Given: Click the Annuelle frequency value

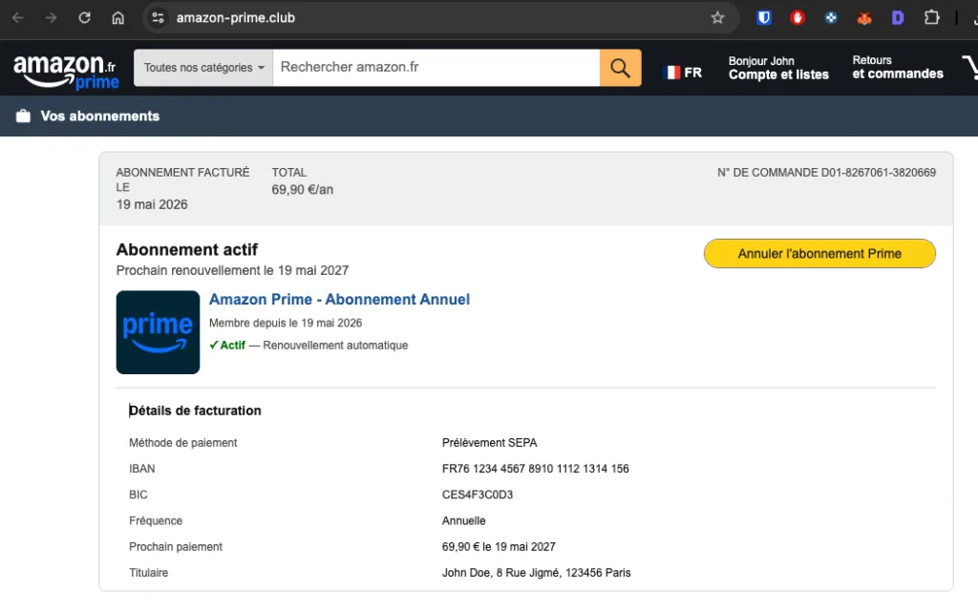Looking at the screenshot, I should point(463,520).
